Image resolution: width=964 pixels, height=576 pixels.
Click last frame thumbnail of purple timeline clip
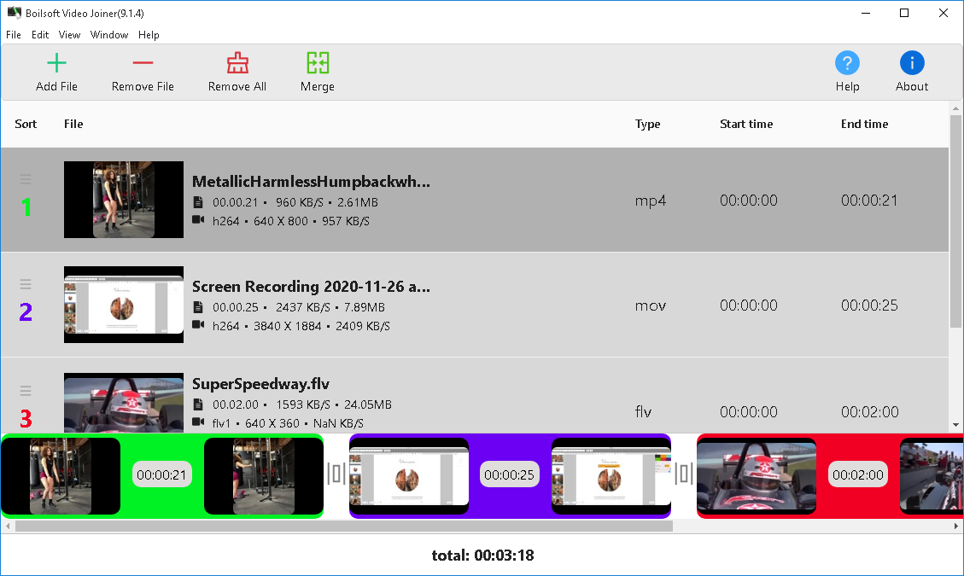click(x=611, y=476)
